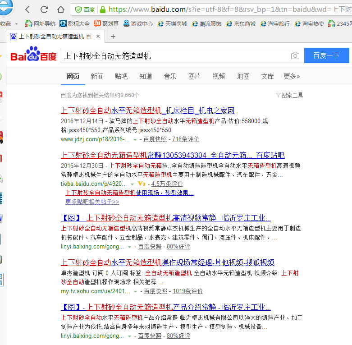Expand the 收藏 favorites dropdown arrow
Viewport: 352px width, 345px height.
point(16,24)
